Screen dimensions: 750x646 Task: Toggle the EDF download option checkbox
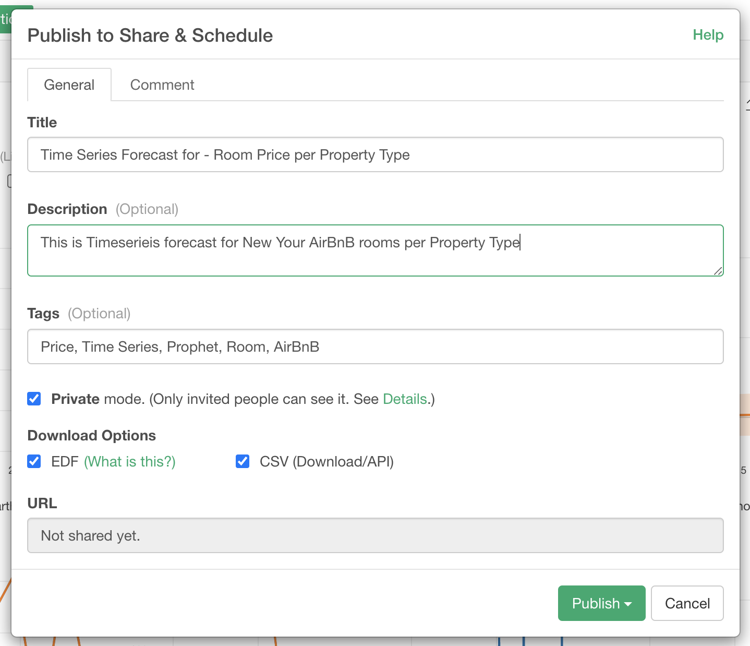coord(34,462)
